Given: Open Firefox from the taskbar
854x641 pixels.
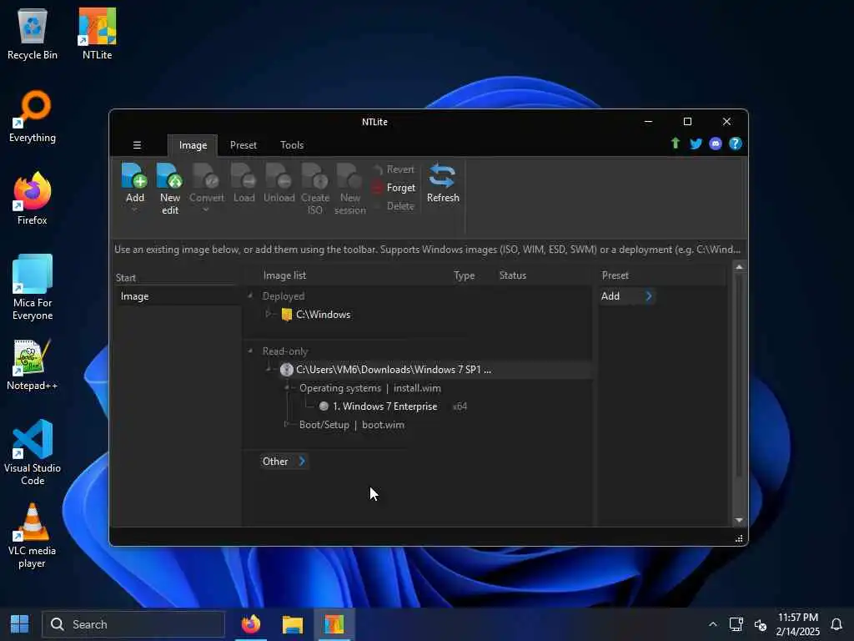Looking at the screenshot, I should pyautogui.click(x=251, y=624).
